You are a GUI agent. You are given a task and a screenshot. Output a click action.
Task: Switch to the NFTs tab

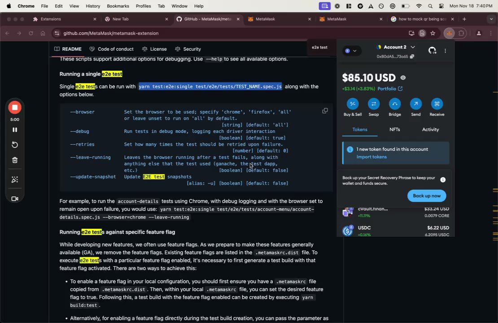[x=395, y=130]
